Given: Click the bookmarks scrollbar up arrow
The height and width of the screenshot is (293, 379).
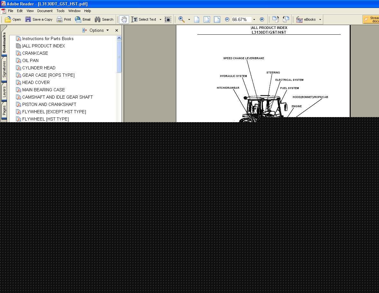Looking at the screenshot, I should coord(119,38).
